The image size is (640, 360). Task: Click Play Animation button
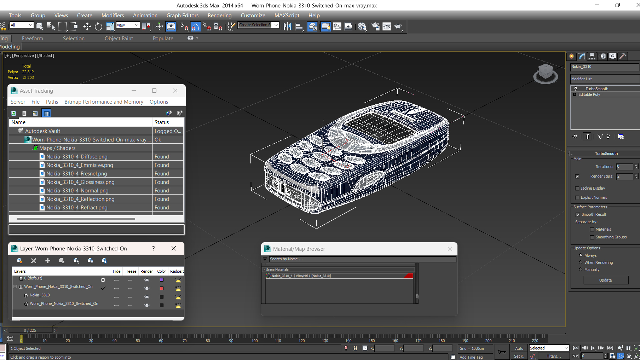click(593, 348)
